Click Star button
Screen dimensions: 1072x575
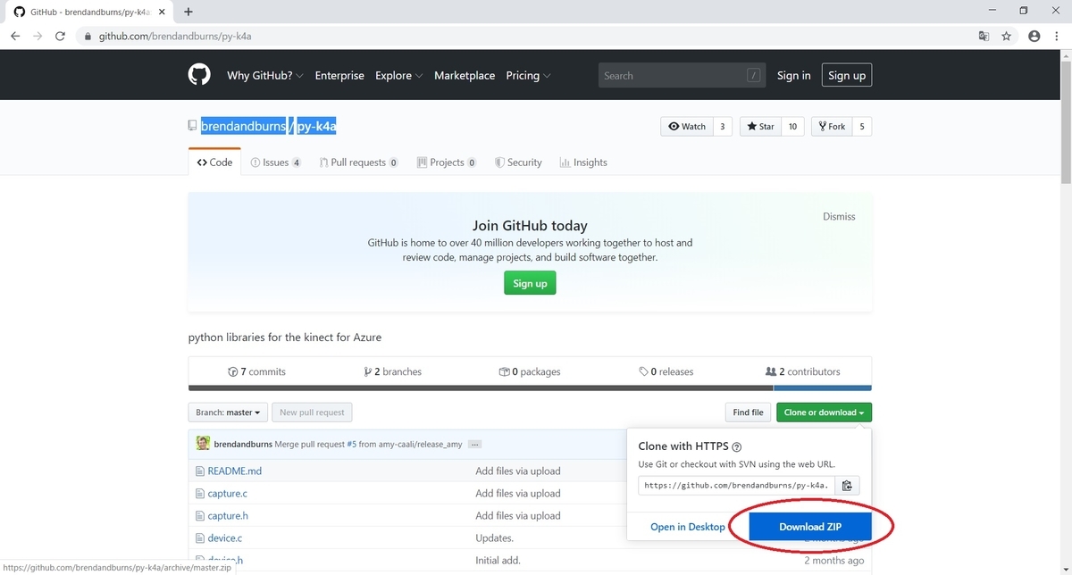coord(761,127)
